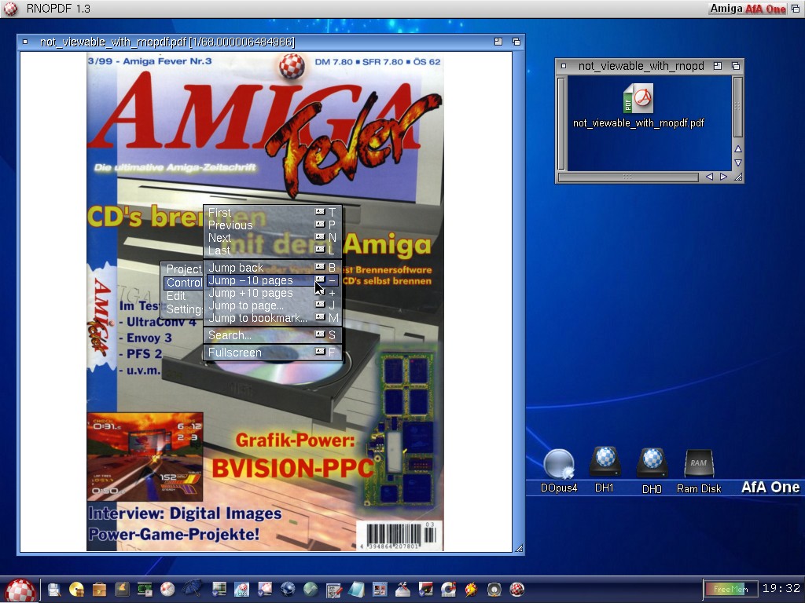Click the down scroll arrow in file window
The width and height of the screenshot is (805, 603).
click(737, 163)
